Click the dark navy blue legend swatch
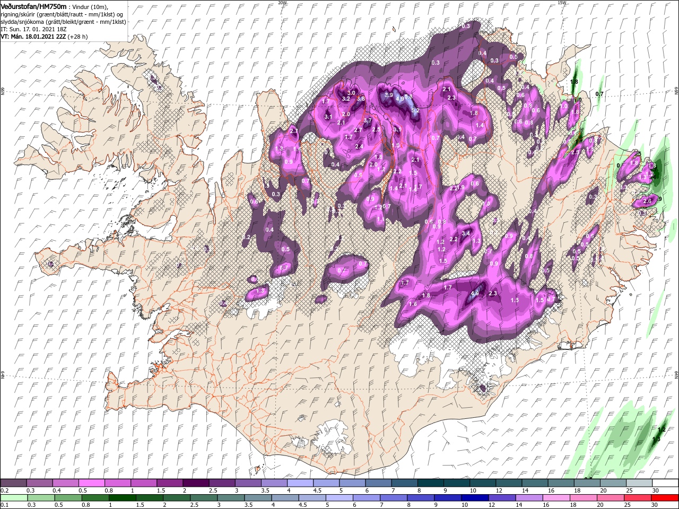The width and height of the screenshot is (679, 509). [x=474, y=498]
